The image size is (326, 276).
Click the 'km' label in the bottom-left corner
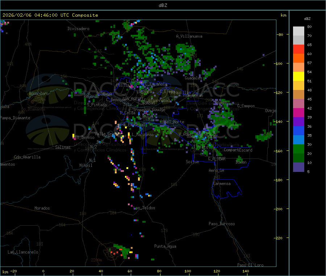pos(5,272)
